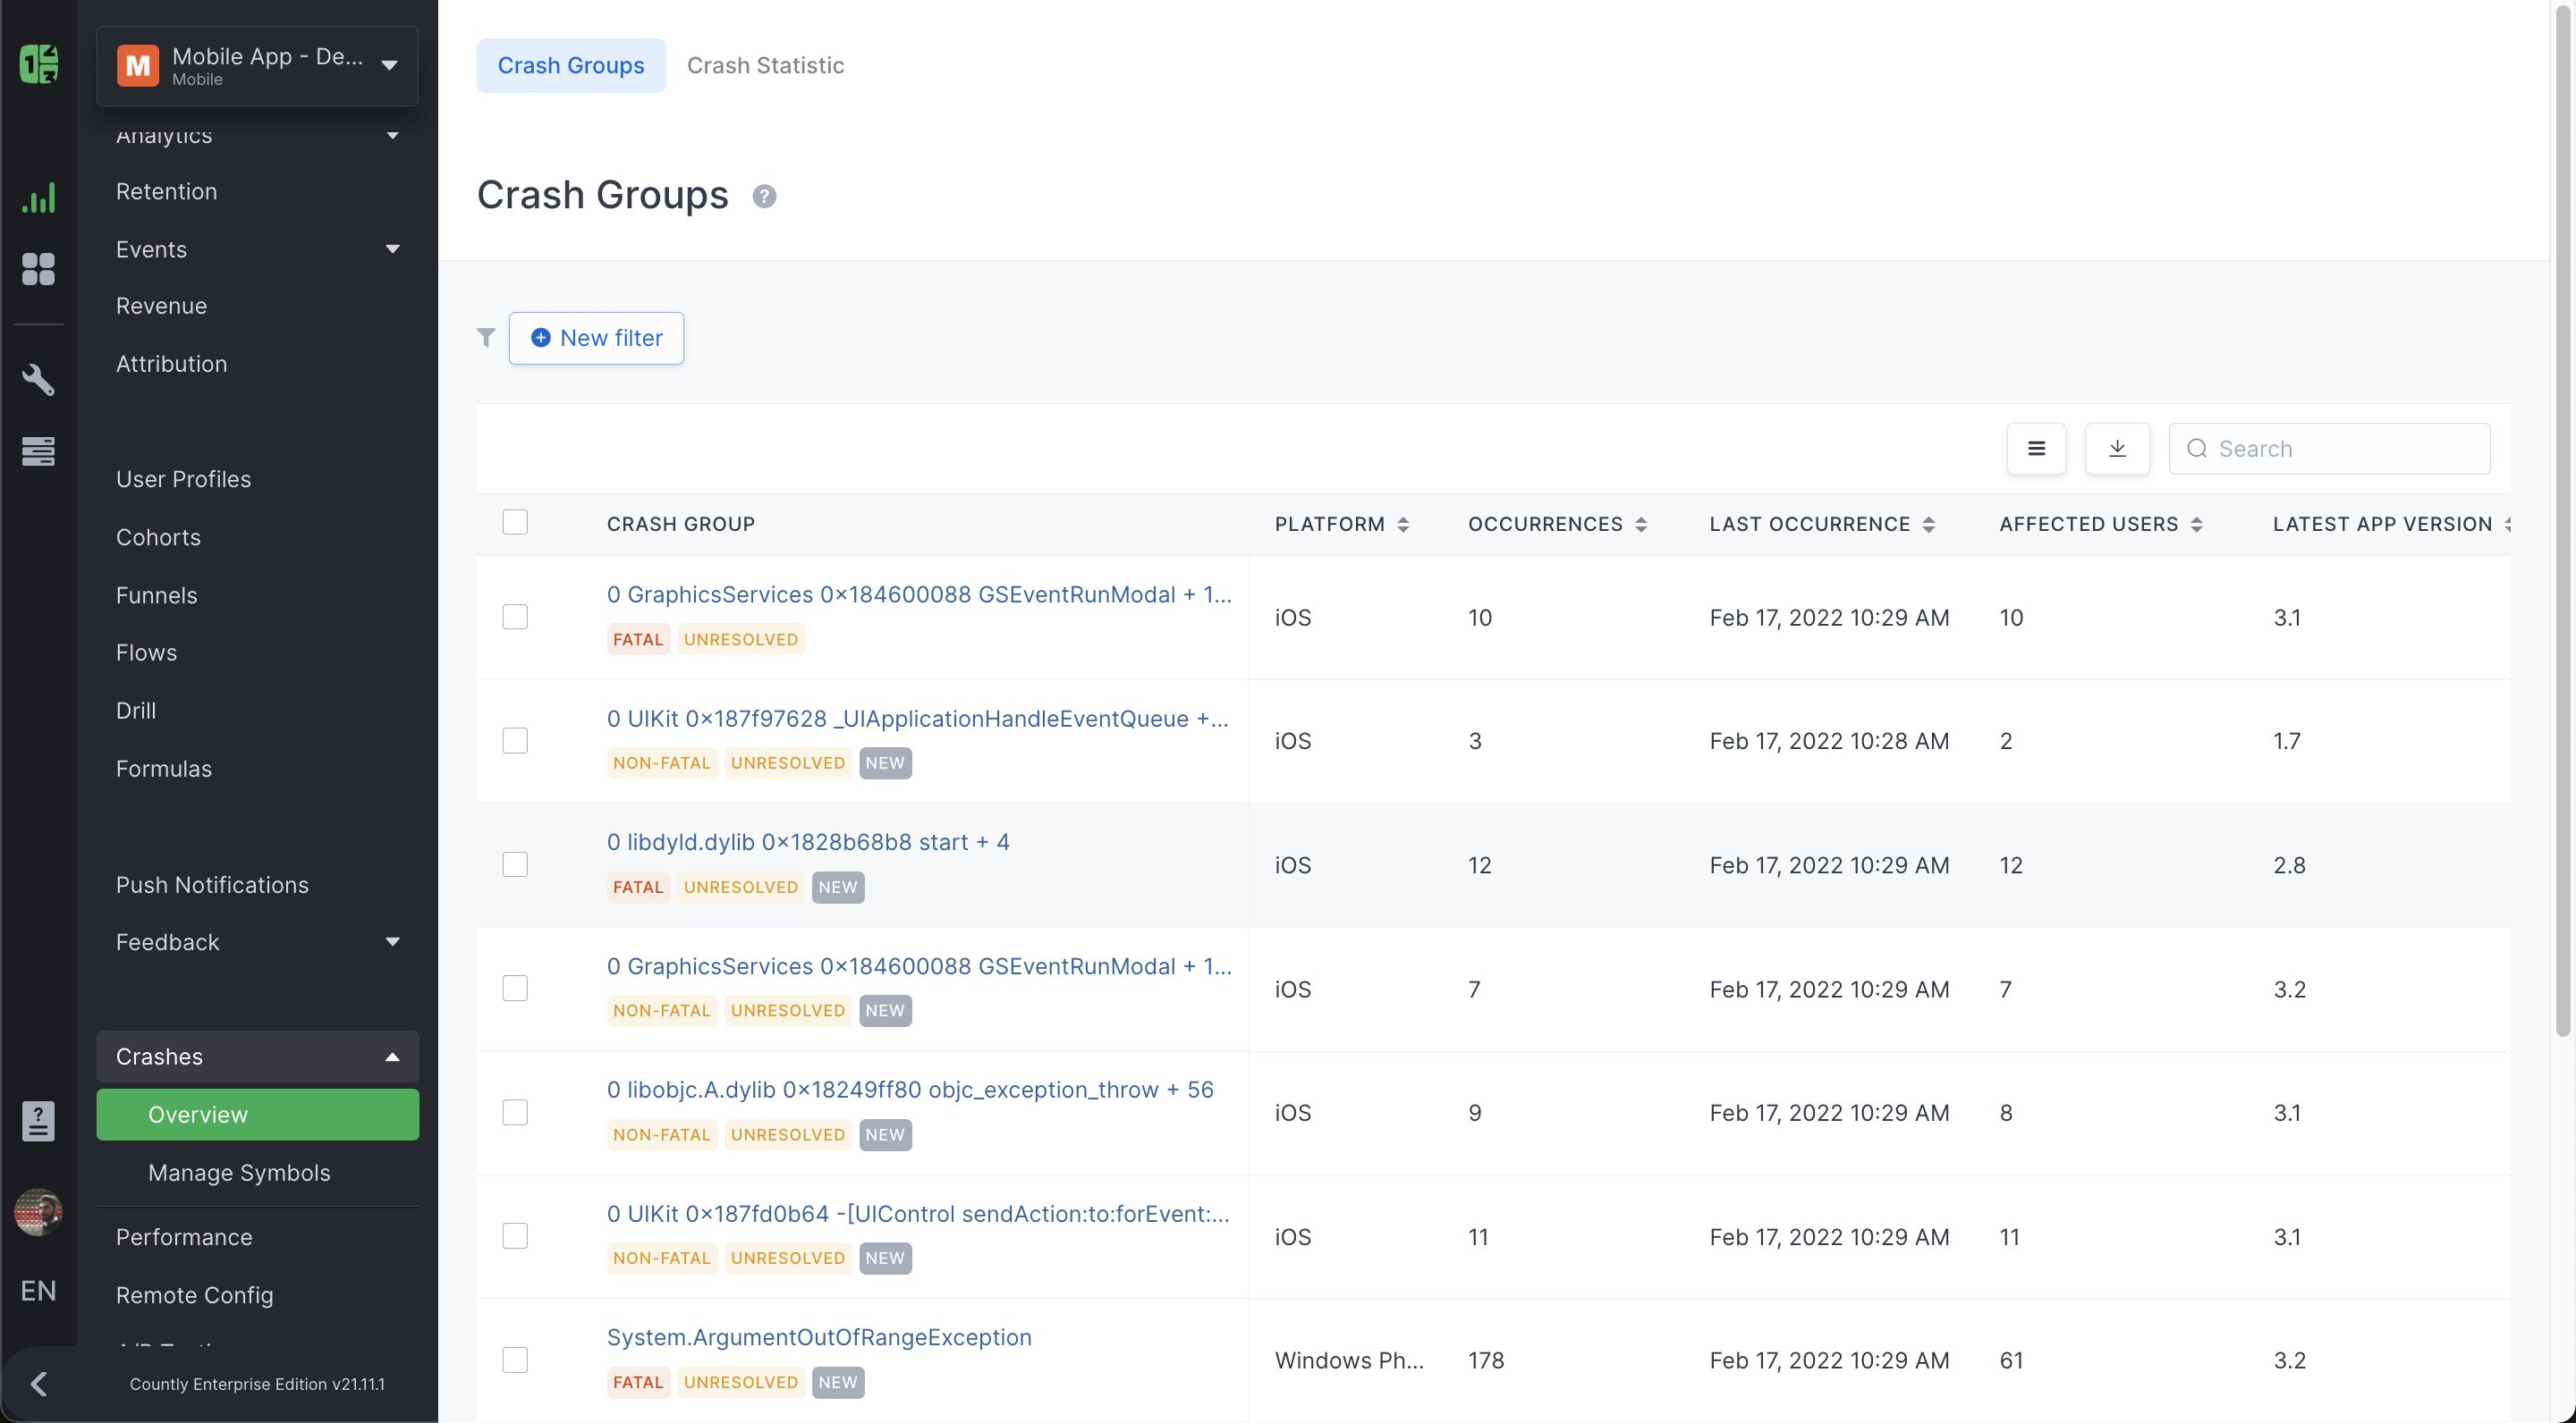This screenshot has height=1423, width=2576.
Task: Click the download export icon
Action: point(2117,449)
